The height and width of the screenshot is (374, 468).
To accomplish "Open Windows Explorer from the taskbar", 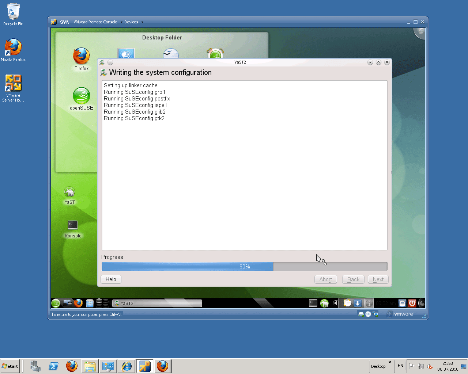I will point(90,366).
